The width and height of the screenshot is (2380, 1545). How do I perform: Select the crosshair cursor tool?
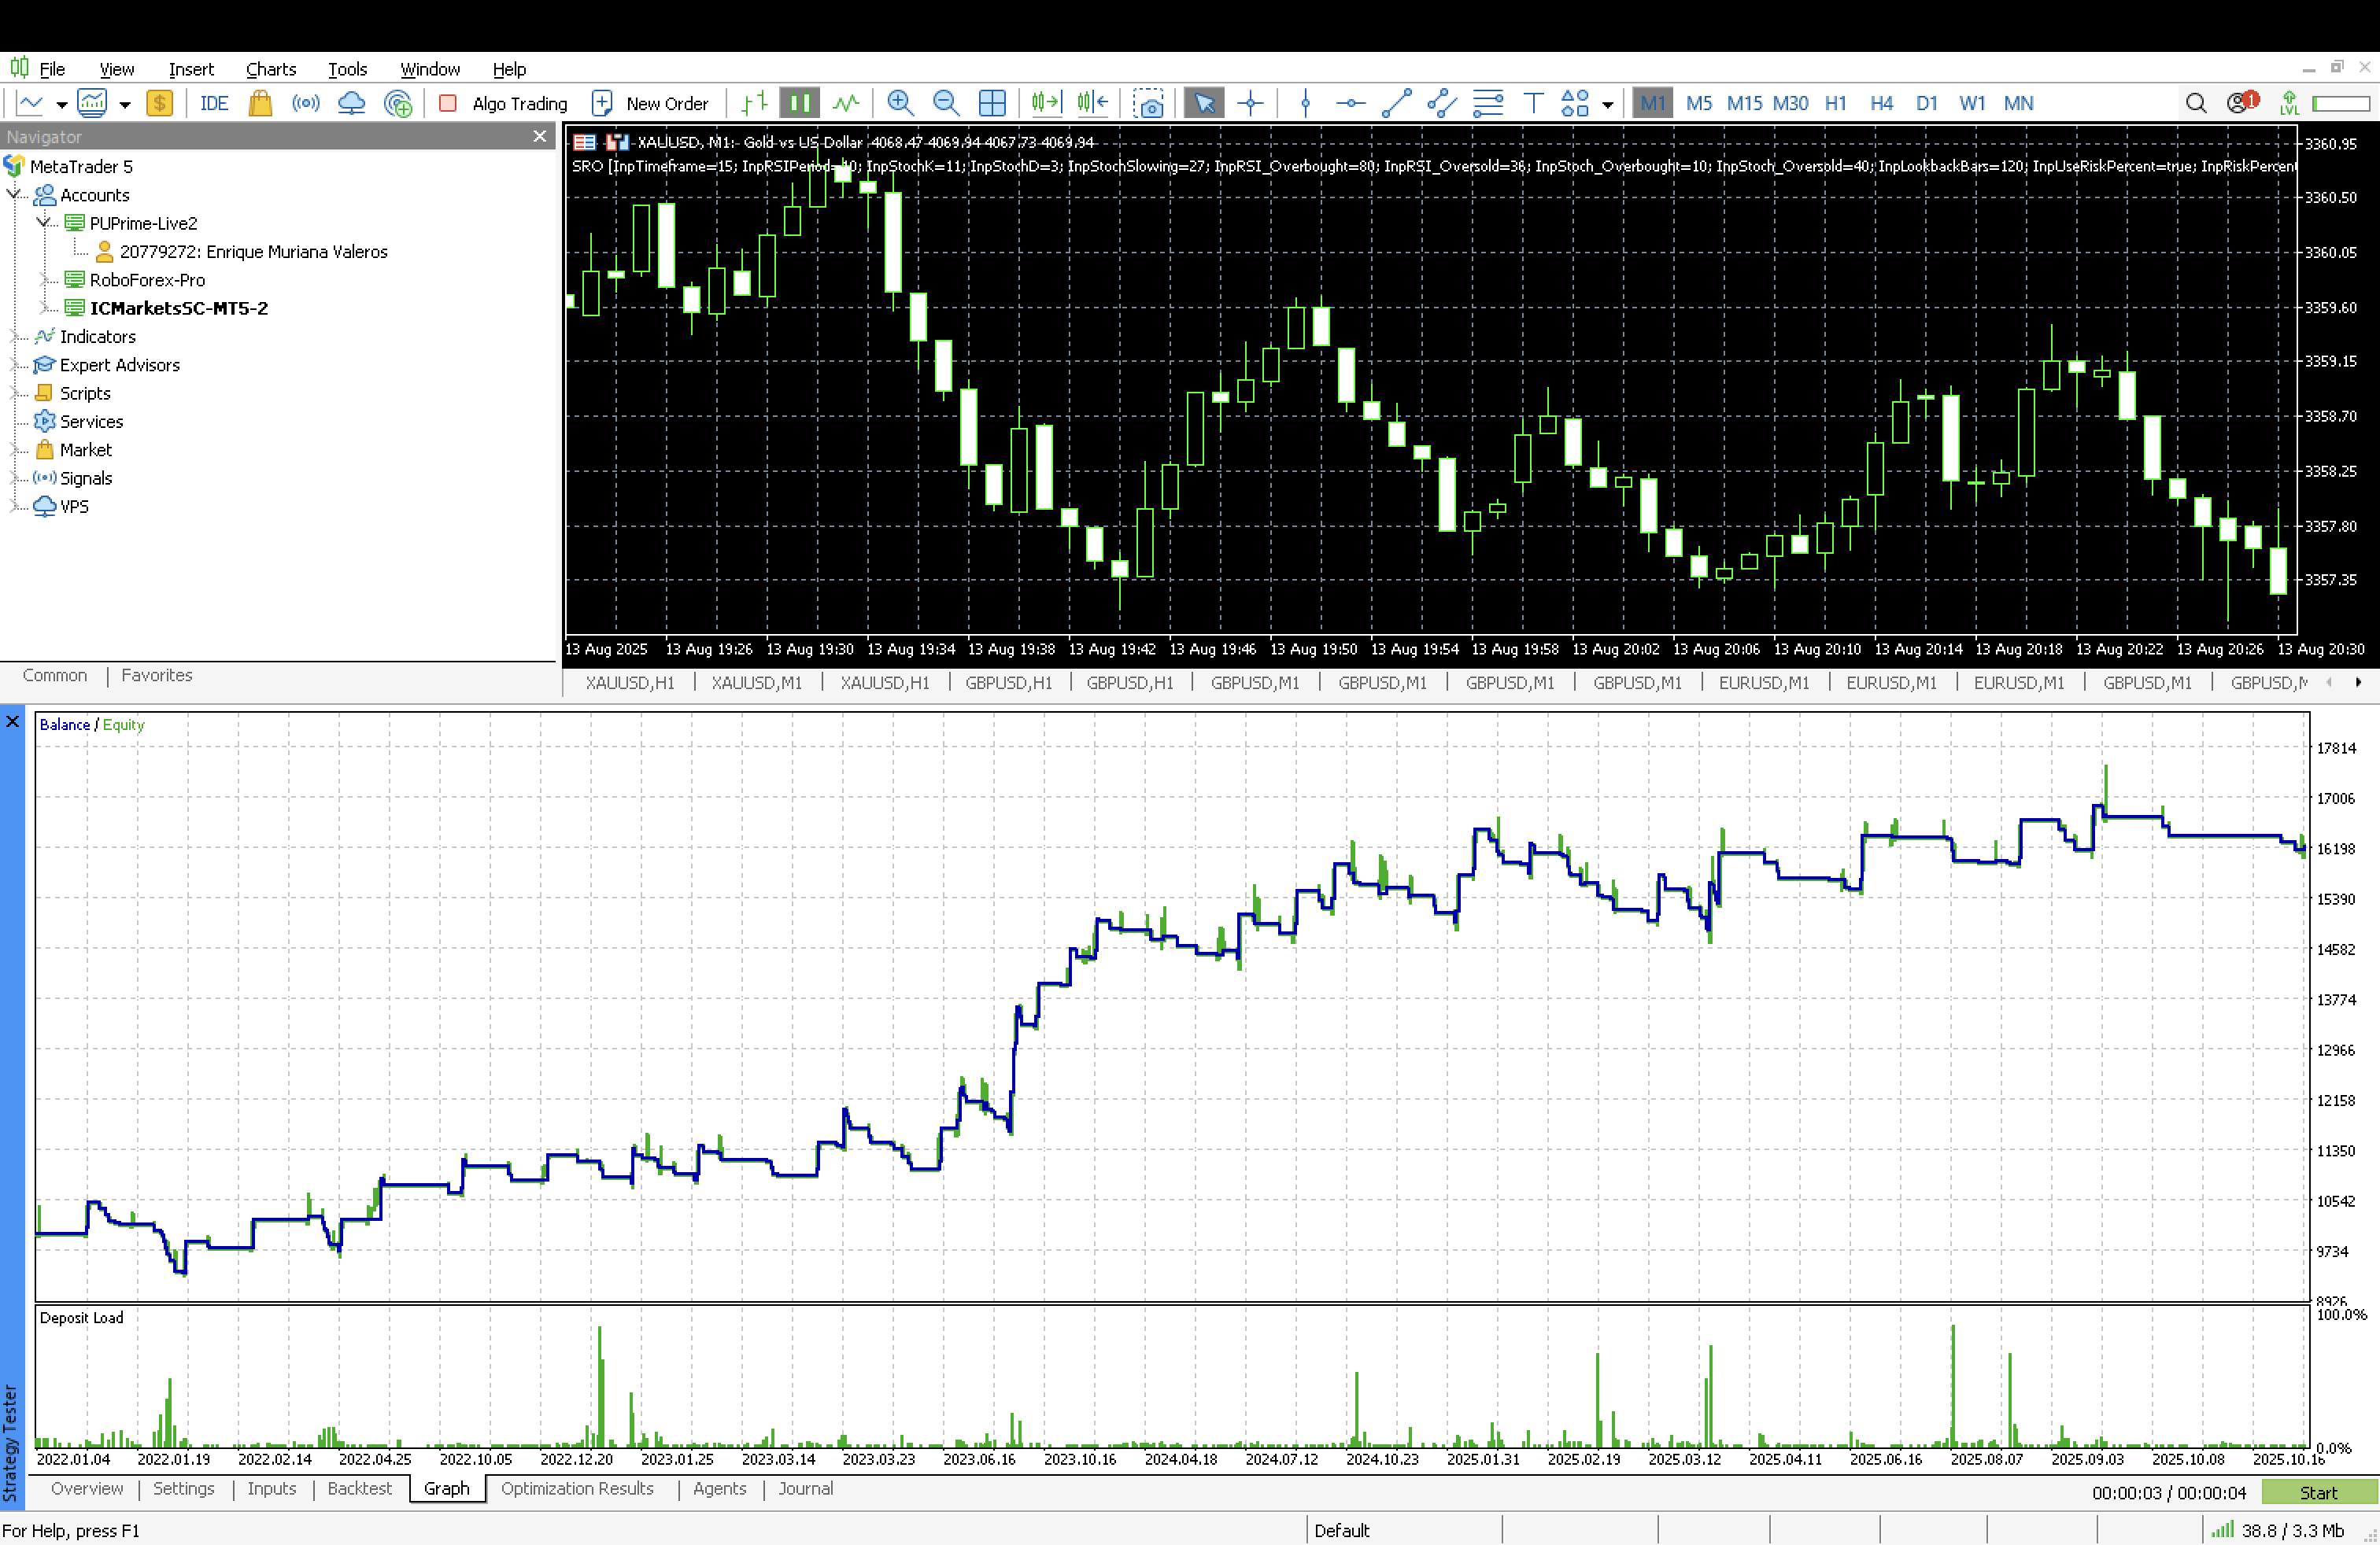click(1251, 103)
